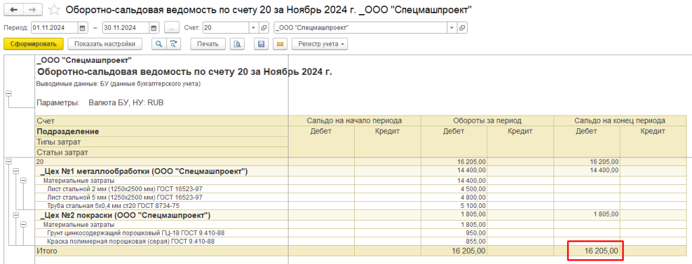Click the Сформировать button

point(34,44)
